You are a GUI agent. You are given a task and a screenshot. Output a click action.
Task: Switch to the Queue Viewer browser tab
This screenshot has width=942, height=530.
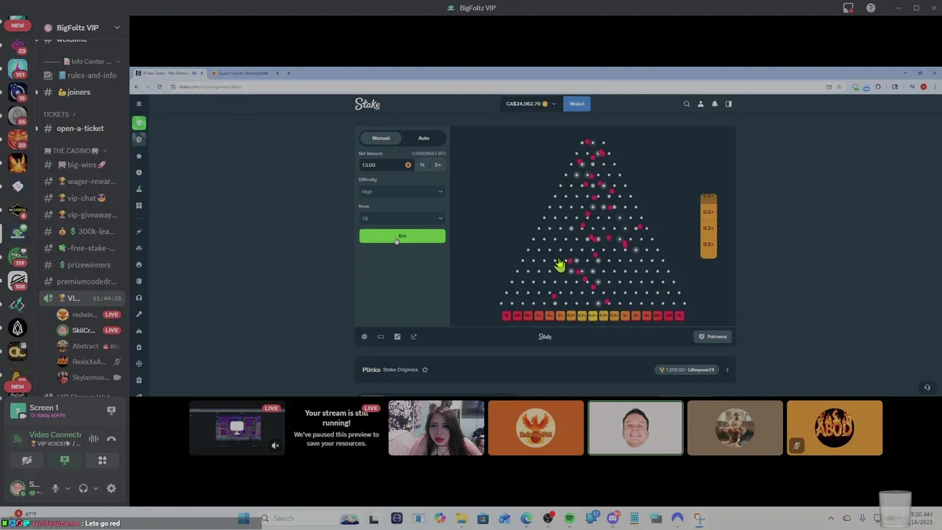pyautogui.click(x=244, y=73)
